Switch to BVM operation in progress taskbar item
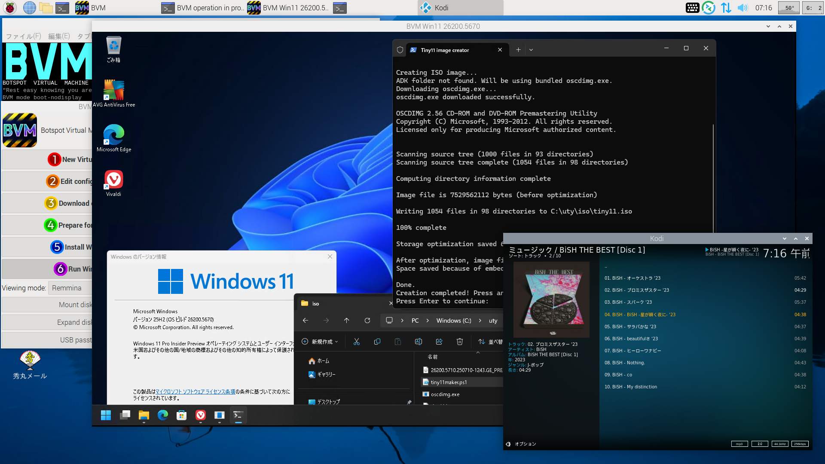This screenshot has height=464, width=825. (202, 7)
